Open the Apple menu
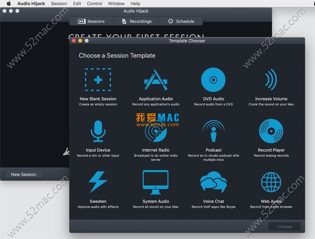315x239 pixels. (9, 4)
